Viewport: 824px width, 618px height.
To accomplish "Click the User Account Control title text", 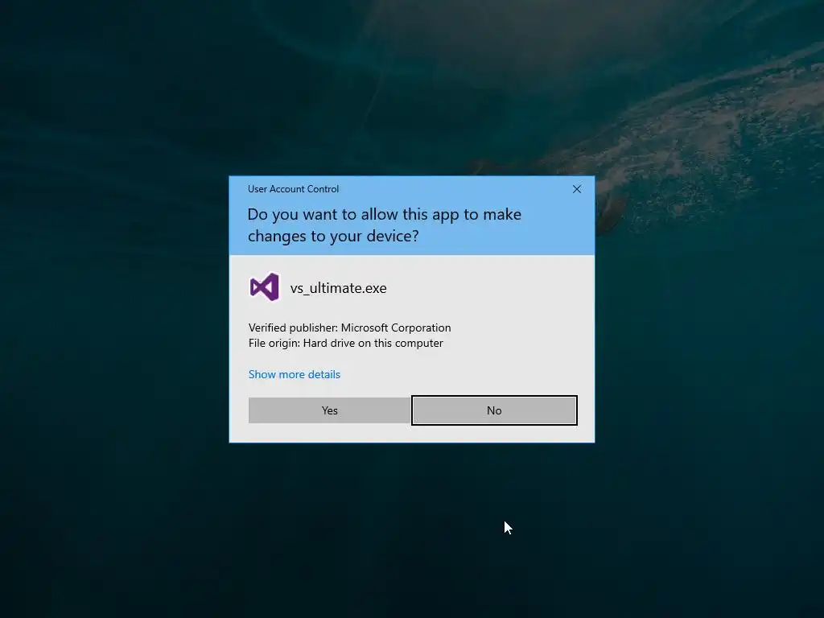I will (x=293, y=188).
